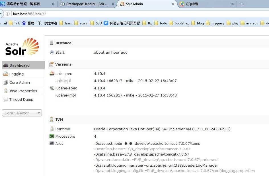Viewport: 269px width, 176px height.
Task: Click the Apache Solr logo
Action: pyautogui.click(x=22, y=47)
